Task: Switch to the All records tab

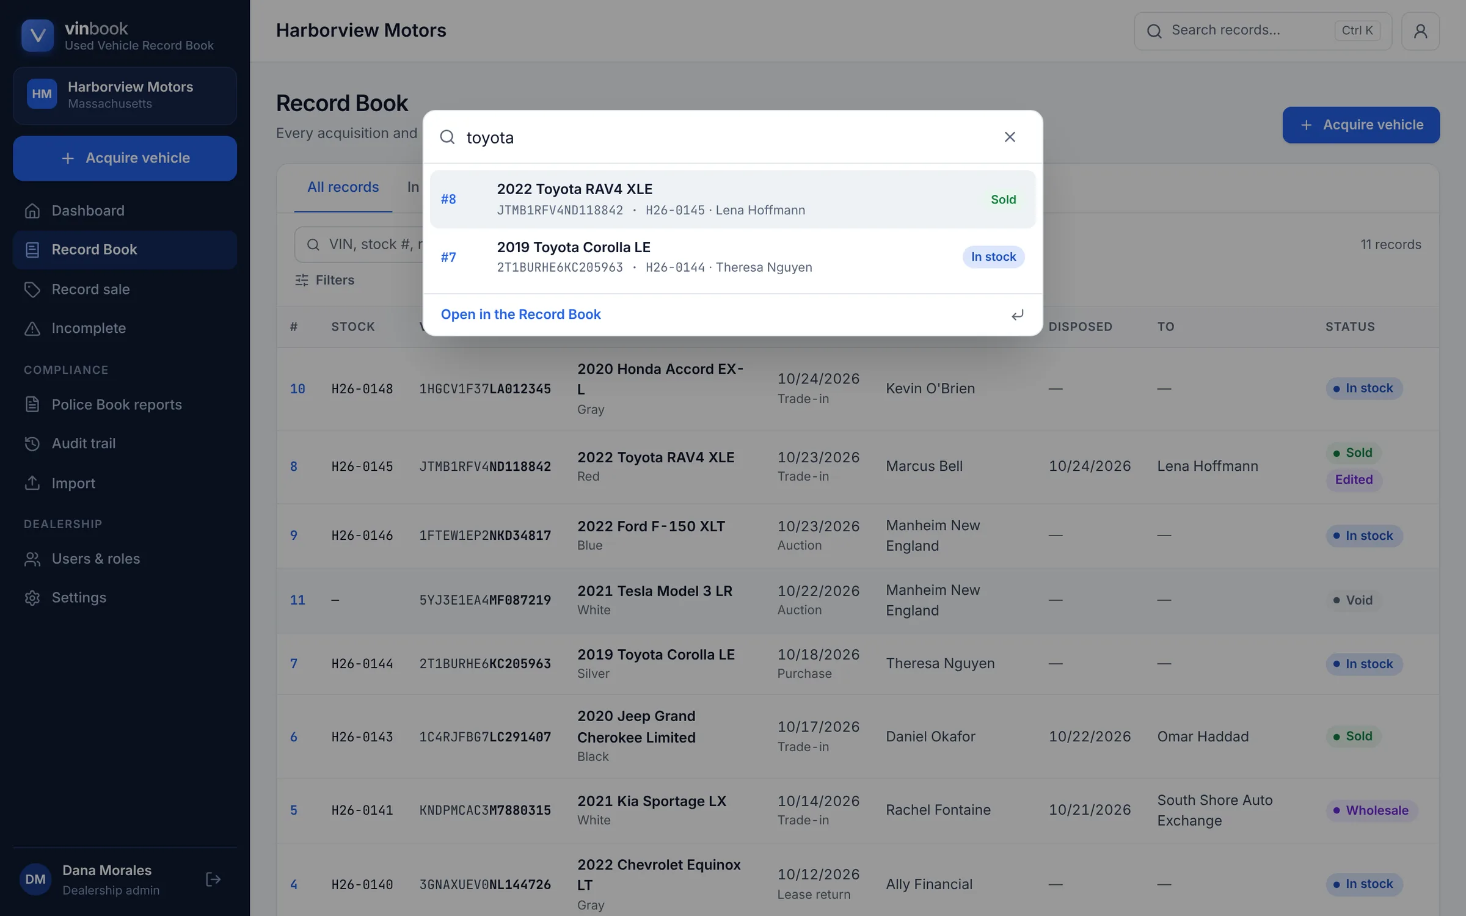Action: [343, 187]
